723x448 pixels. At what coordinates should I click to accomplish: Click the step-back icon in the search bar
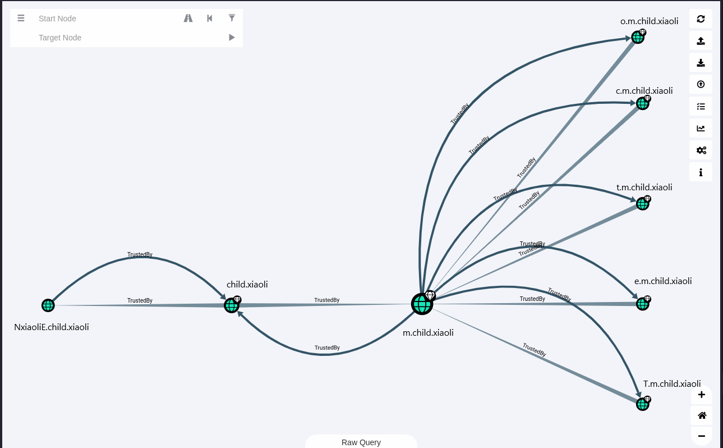210,18
